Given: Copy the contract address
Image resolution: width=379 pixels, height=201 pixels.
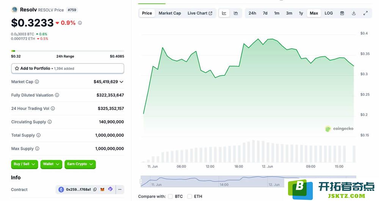Looking at the screenshot, I should (95, 189).
